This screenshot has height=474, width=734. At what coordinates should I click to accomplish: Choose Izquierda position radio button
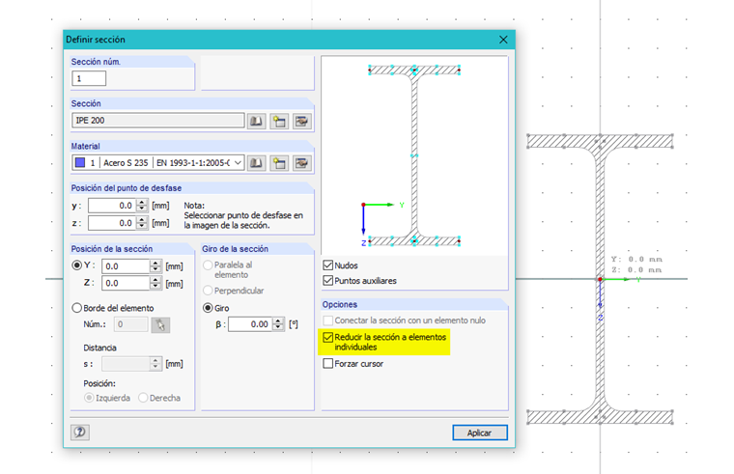(x=89, y=398)
